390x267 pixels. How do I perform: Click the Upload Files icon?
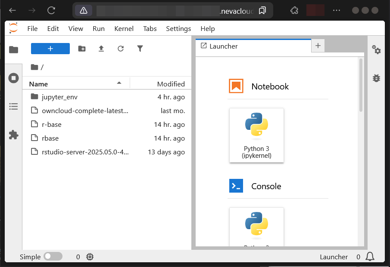click(x=101, y=49)
